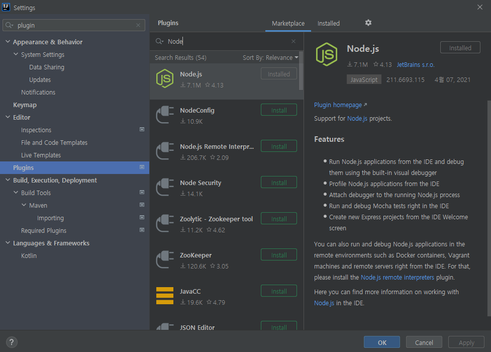
Task: Click the IntelliJ logo in title bar
Action: pos(6,7)
